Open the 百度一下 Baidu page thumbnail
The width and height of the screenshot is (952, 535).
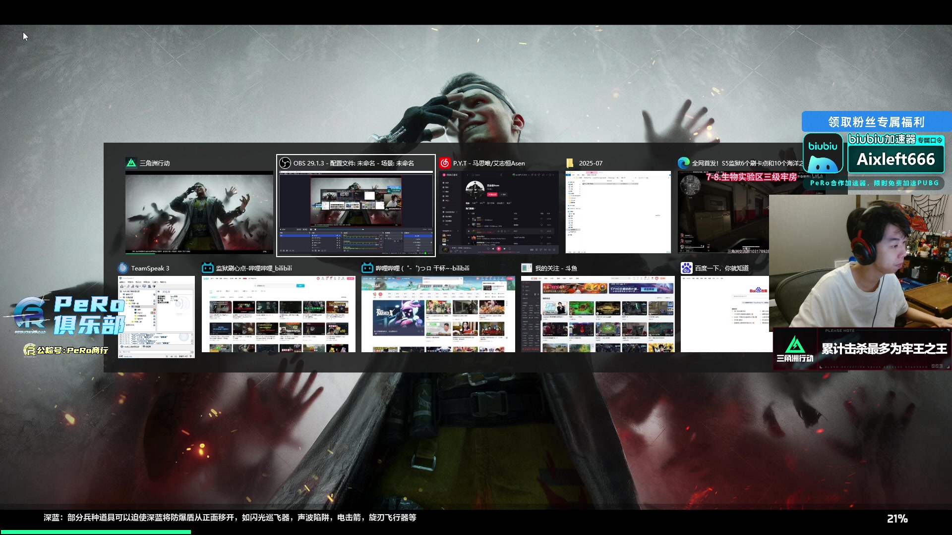pyautogui.click(x=725, y=315)
